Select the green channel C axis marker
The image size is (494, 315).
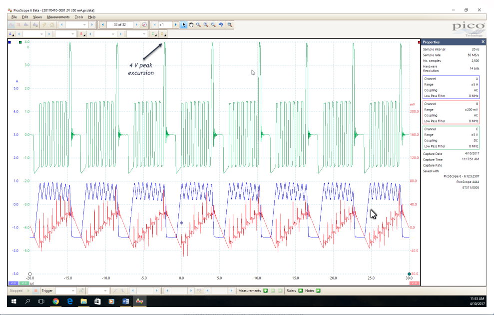point(20,42)
